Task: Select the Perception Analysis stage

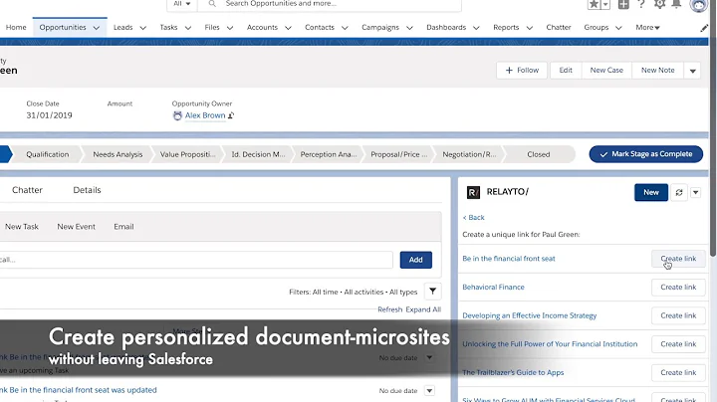Action: (329, 154)
